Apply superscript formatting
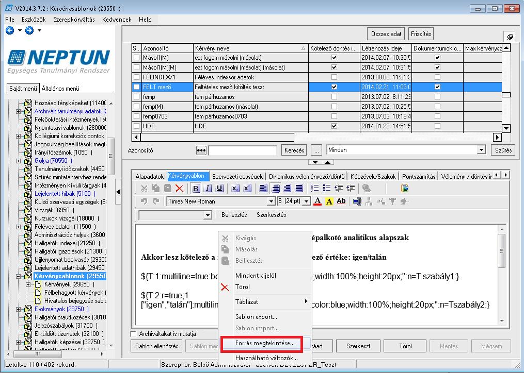The width and height of the screenshot is (524, 373). point(247,189)
